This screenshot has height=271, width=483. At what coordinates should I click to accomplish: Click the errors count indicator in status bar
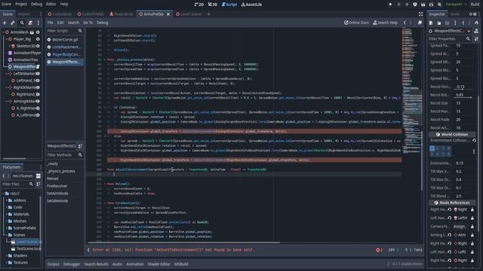coord(379,250)
